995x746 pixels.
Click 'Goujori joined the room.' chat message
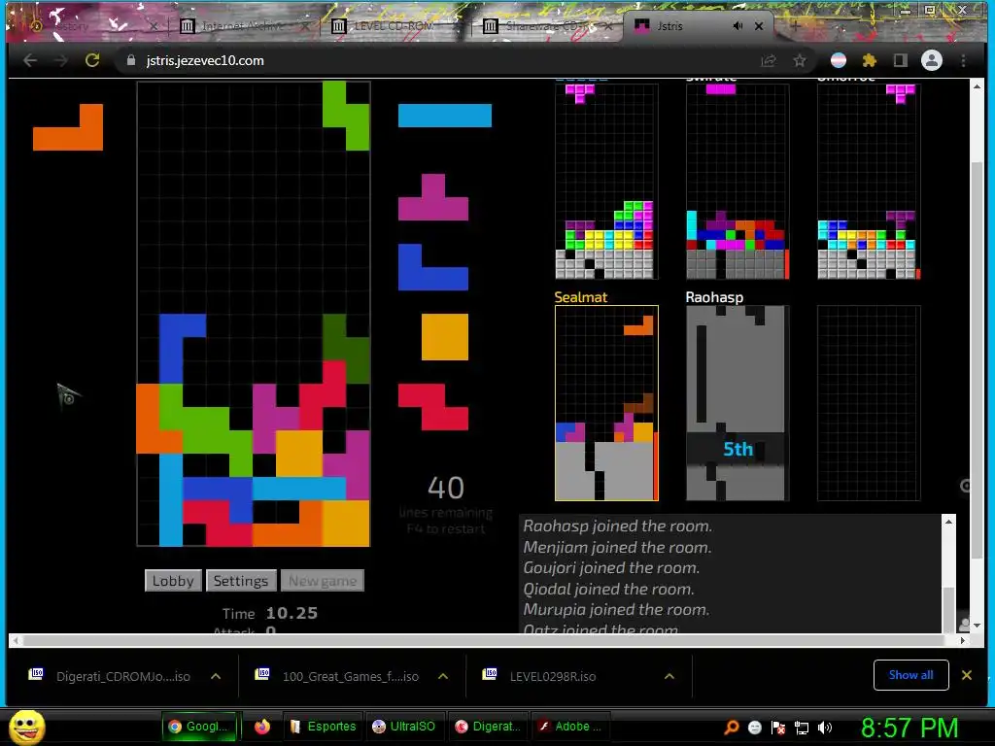611,567
